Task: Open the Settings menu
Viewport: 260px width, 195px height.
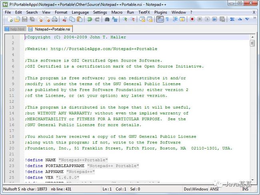Action: tap(100, 12)
